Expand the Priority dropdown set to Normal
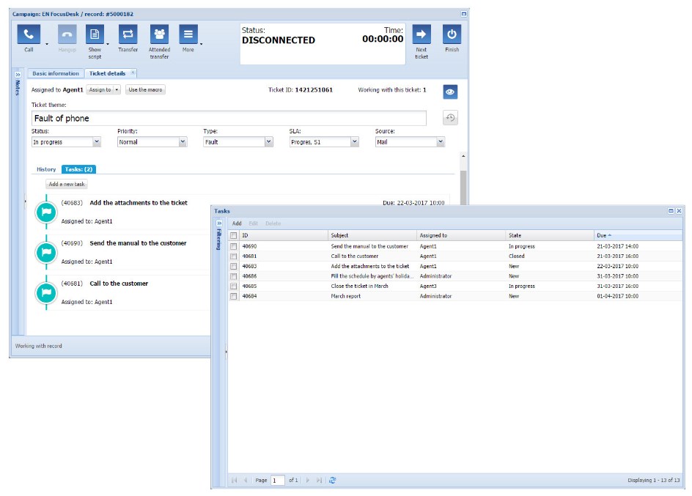The image size is (692, 496). 152,142
